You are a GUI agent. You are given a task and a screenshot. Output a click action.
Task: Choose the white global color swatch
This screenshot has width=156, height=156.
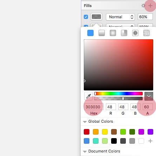(x=141, y=141)
